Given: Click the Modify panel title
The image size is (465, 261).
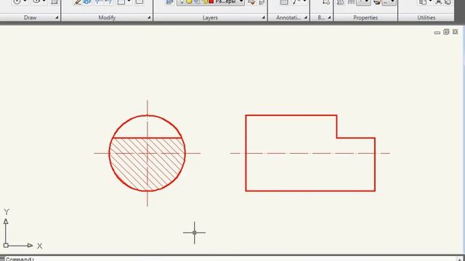Looking at the screenshot, I should pos(107,17).
